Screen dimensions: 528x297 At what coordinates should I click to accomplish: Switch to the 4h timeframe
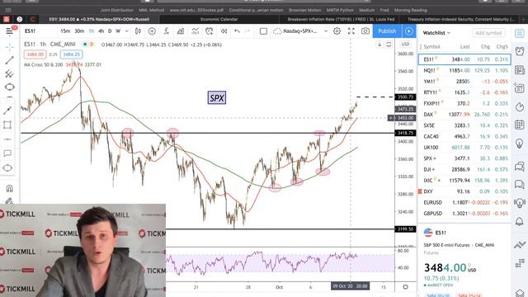click(101, 31)
